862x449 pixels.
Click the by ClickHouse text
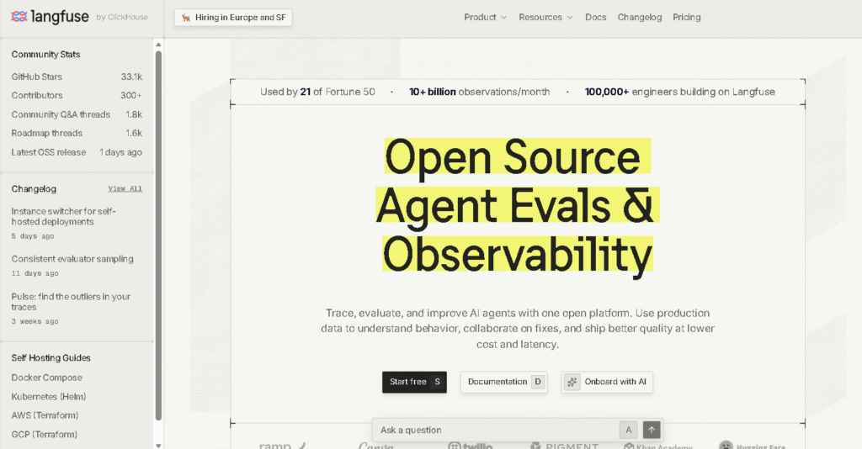[122, 17]
